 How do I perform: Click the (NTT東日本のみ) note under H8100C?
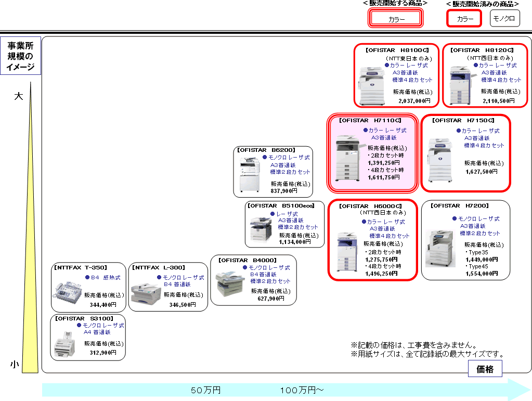tap(409, 58)
